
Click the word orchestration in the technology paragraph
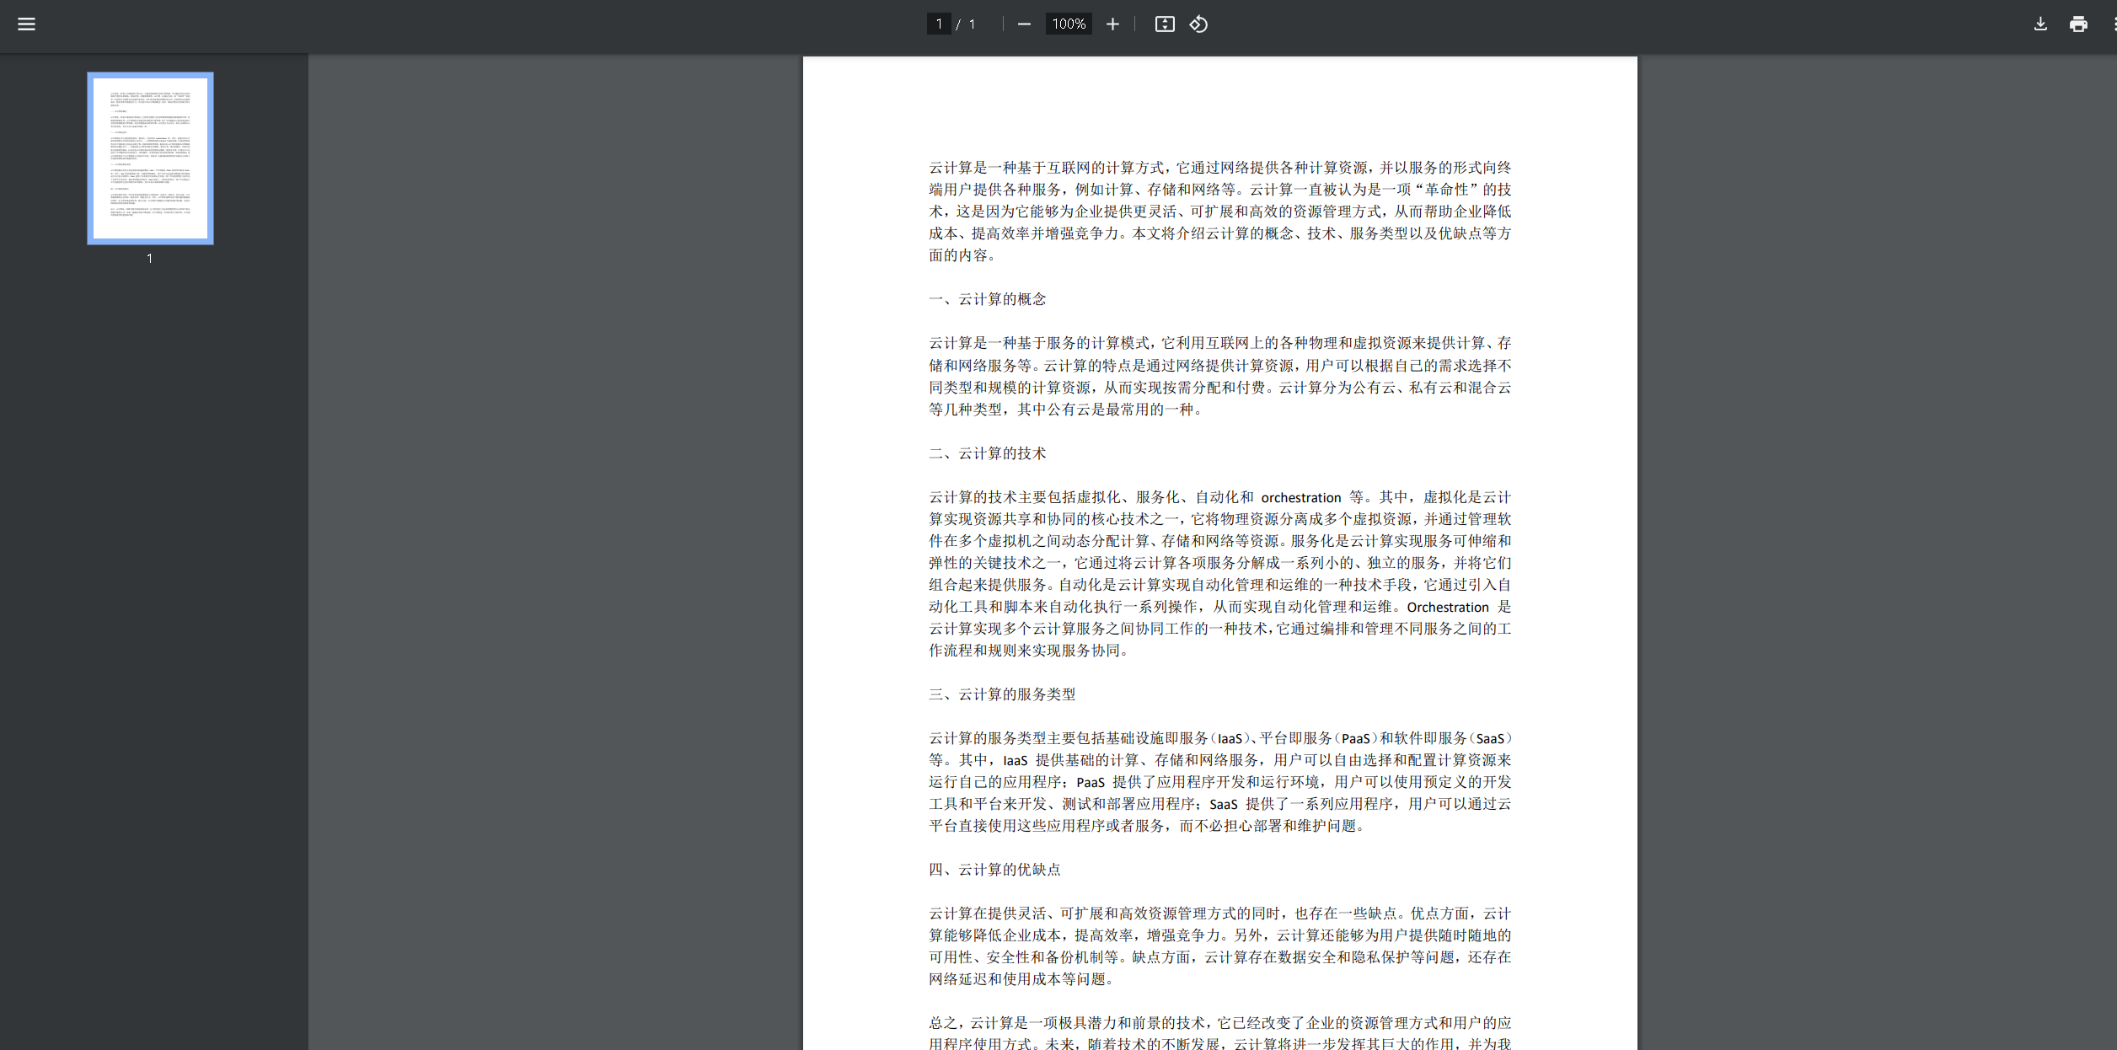coord(1300,498)
